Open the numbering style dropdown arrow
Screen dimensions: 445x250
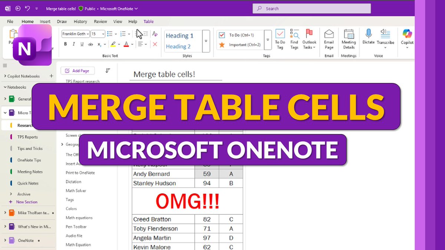coord(129,34)
